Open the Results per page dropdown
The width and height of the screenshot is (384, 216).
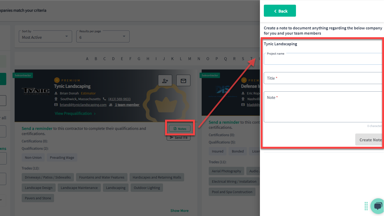click(103, 36)
